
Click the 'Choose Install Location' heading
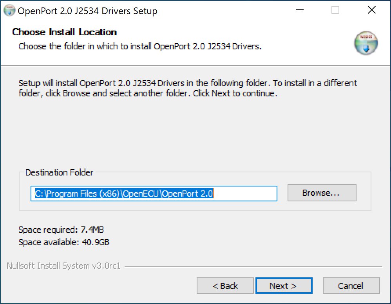[64, 32]
